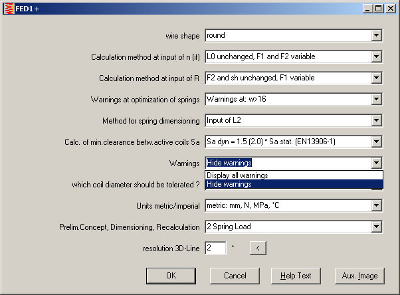
Task: Open Method for spring dimensioning dropdown
Action: pos(376,120)
